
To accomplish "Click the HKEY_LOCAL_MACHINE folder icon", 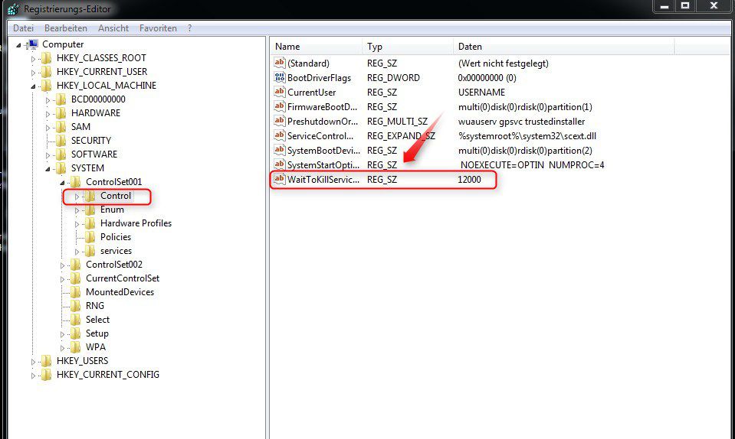I will point(46,86).
